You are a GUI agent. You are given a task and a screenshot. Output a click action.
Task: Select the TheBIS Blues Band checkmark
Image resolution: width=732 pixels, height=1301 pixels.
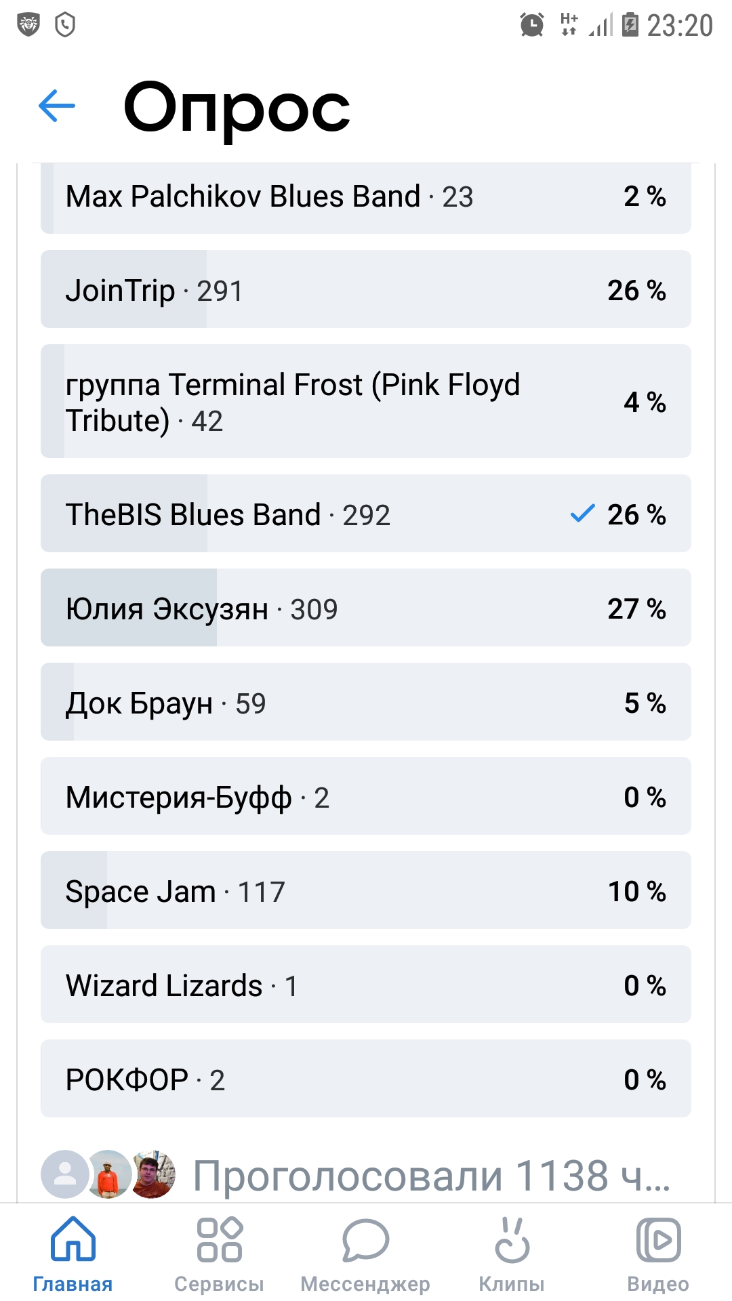[582, 514]
